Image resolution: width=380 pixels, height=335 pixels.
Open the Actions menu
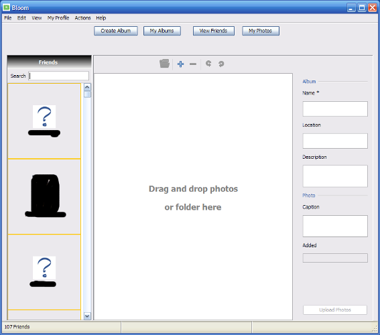82,18
